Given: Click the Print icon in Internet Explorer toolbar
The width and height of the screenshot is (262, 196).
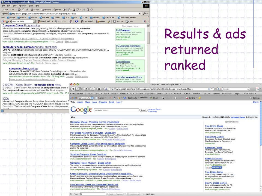Looking at the screenshot, I should (x=74, y=10).
